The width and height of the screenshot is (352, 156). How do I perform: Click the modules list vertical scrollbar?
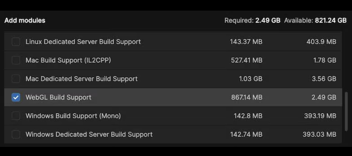tap(346, 111)
